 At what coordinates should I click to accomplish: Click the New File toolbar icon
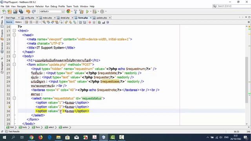click(x=4, y=11)
